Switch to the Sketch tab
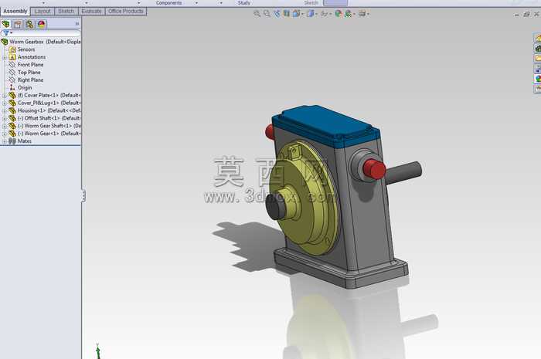 coord(66,11)
